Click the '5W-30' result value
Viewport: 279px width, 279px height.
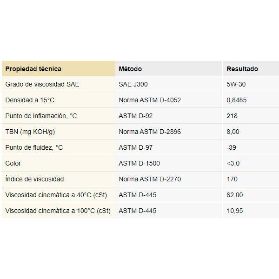(x=236, y=84)
